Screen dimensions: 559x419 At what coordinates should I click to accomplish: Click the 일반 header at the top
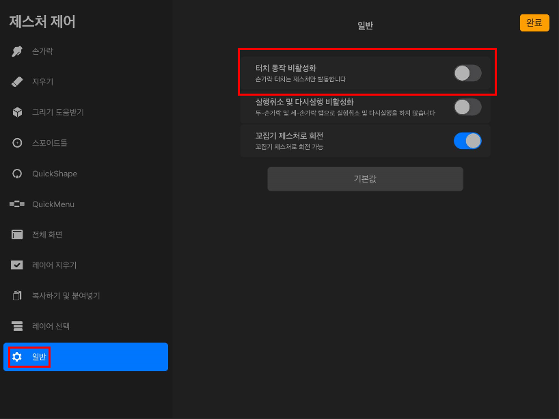[365, 26]
